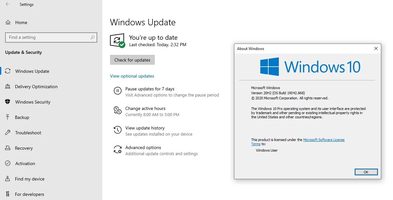Click the For developers icon
Image resolution: width=393 pixels, height=200 pixels.
coord(8,194)
